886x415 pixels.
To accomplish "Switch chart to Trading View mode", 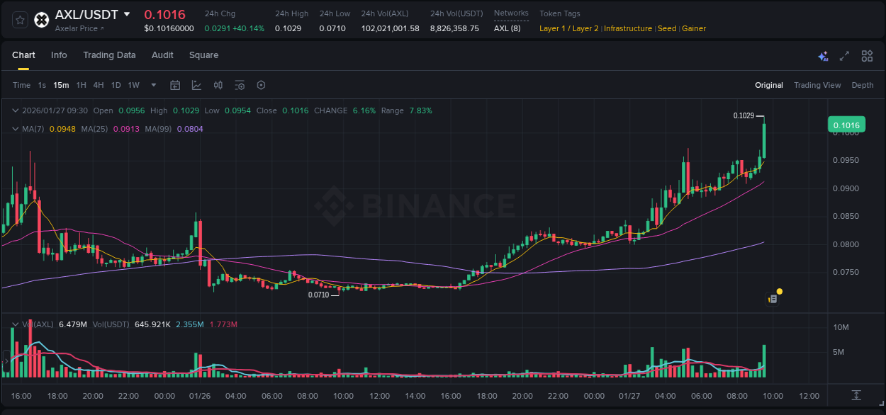I will [x=817, y=85].
